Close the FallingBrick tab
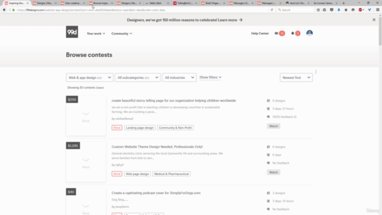382x215 pixels. [196, 3]
